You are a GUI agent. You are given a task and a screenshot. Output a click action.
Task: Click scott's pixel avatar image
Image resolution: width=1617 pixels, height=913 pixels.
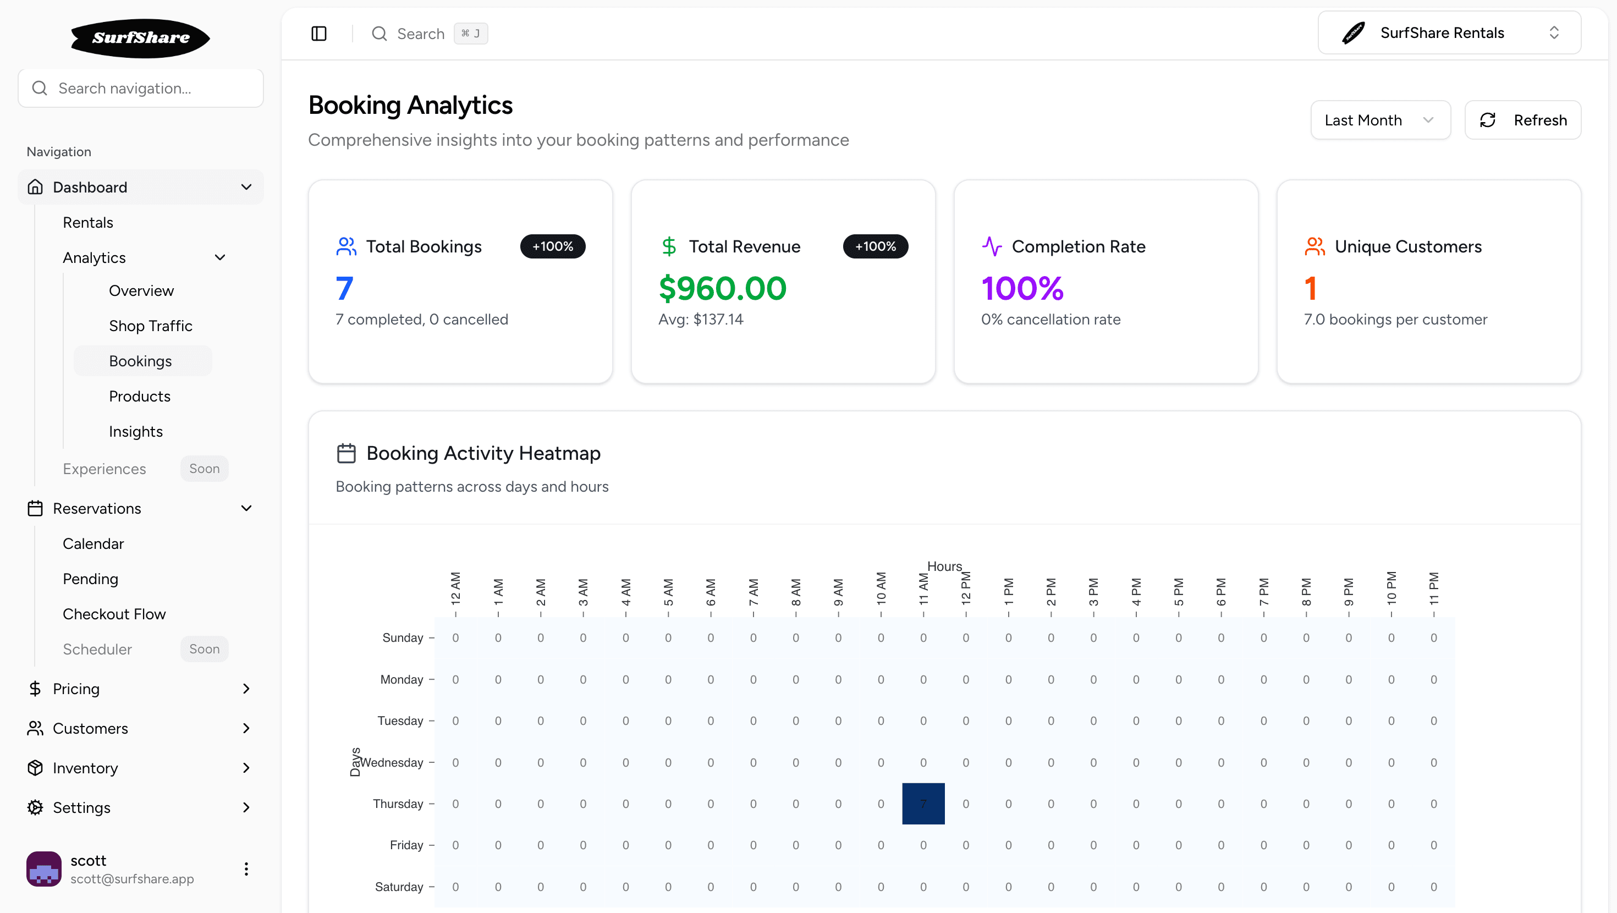44,869
